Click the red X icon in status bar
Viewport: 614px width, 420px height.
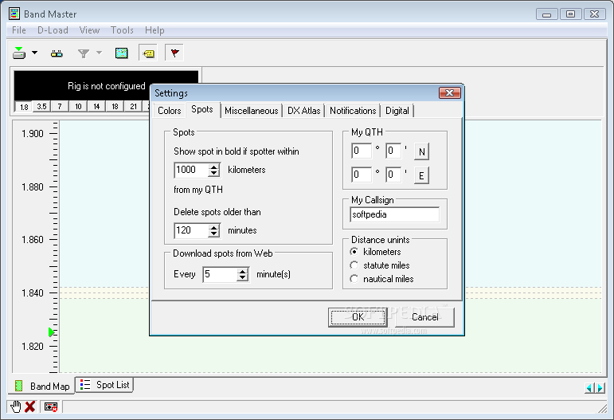point(29,406)
